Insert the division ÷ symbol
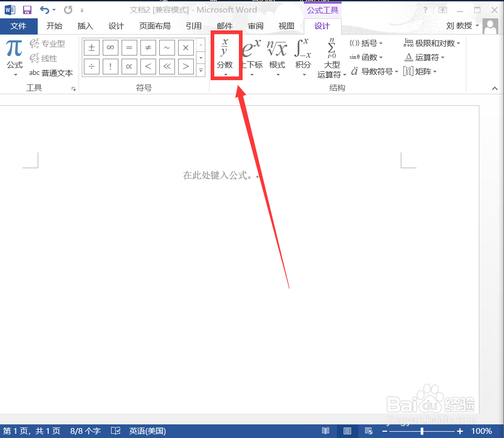 click(91, 67)
